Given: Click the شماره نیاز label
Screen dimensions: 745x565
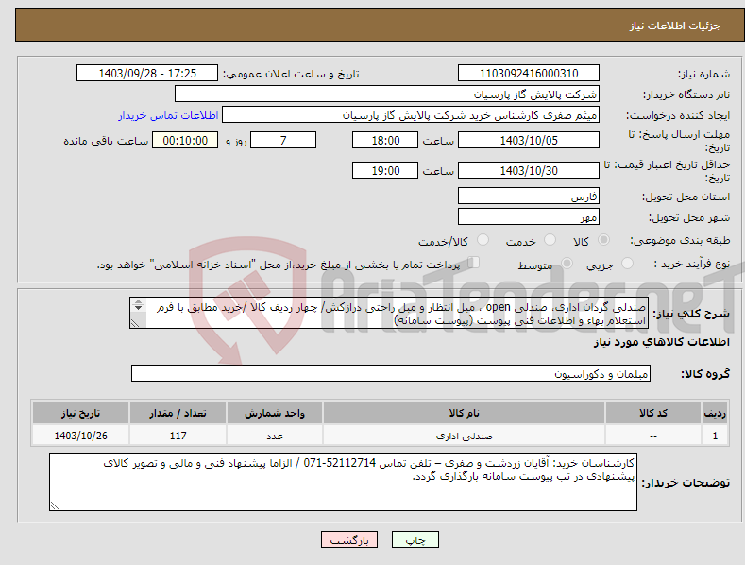Looking at the screenshot, I should click(x=703, y=74).
